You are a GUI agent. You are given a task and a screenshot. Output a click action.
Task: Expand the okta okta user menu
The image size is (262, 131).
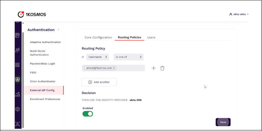tap(239, 14)
